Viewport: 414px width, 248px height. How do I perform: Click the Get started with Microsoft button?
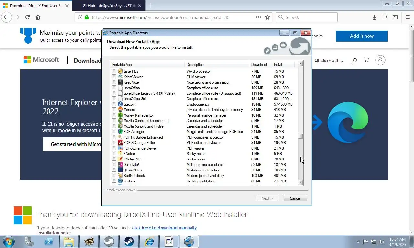[72, 144]
